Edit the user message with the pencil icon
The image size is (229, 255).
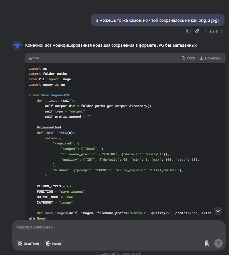[197, 31]
